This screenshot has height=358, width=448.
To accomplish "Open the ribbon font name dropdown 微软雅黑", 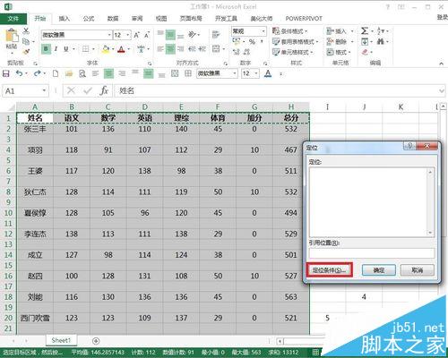I will 109,35.
